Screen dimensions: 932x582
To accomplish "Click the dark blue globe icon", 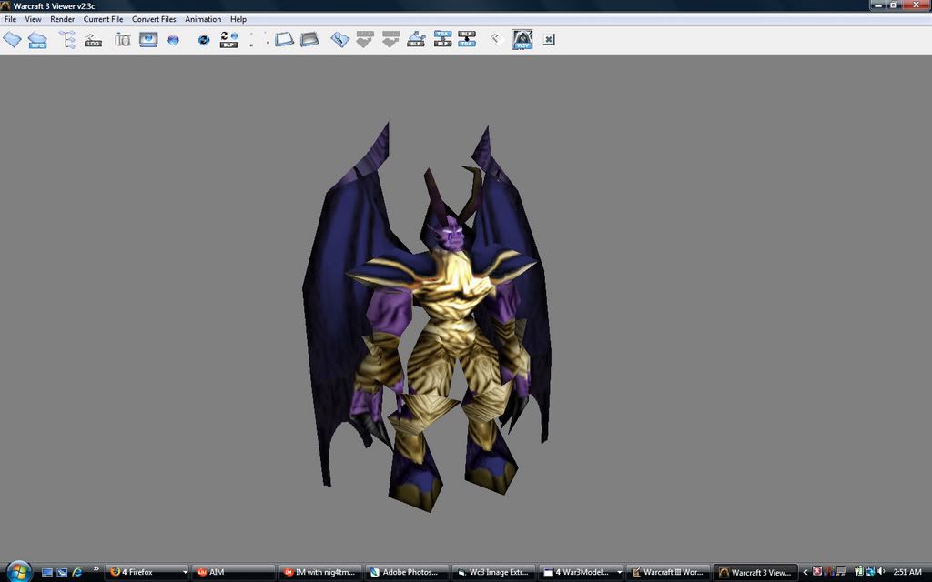I will click(x=203, y=40).
